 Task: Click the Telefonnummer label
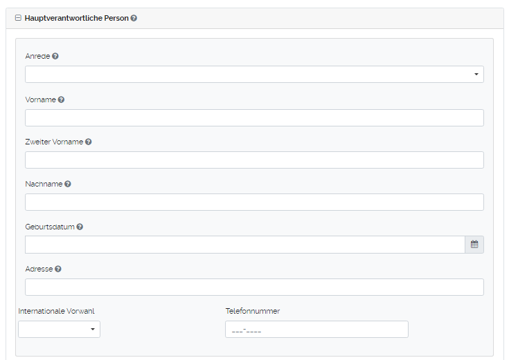point(253,311)
